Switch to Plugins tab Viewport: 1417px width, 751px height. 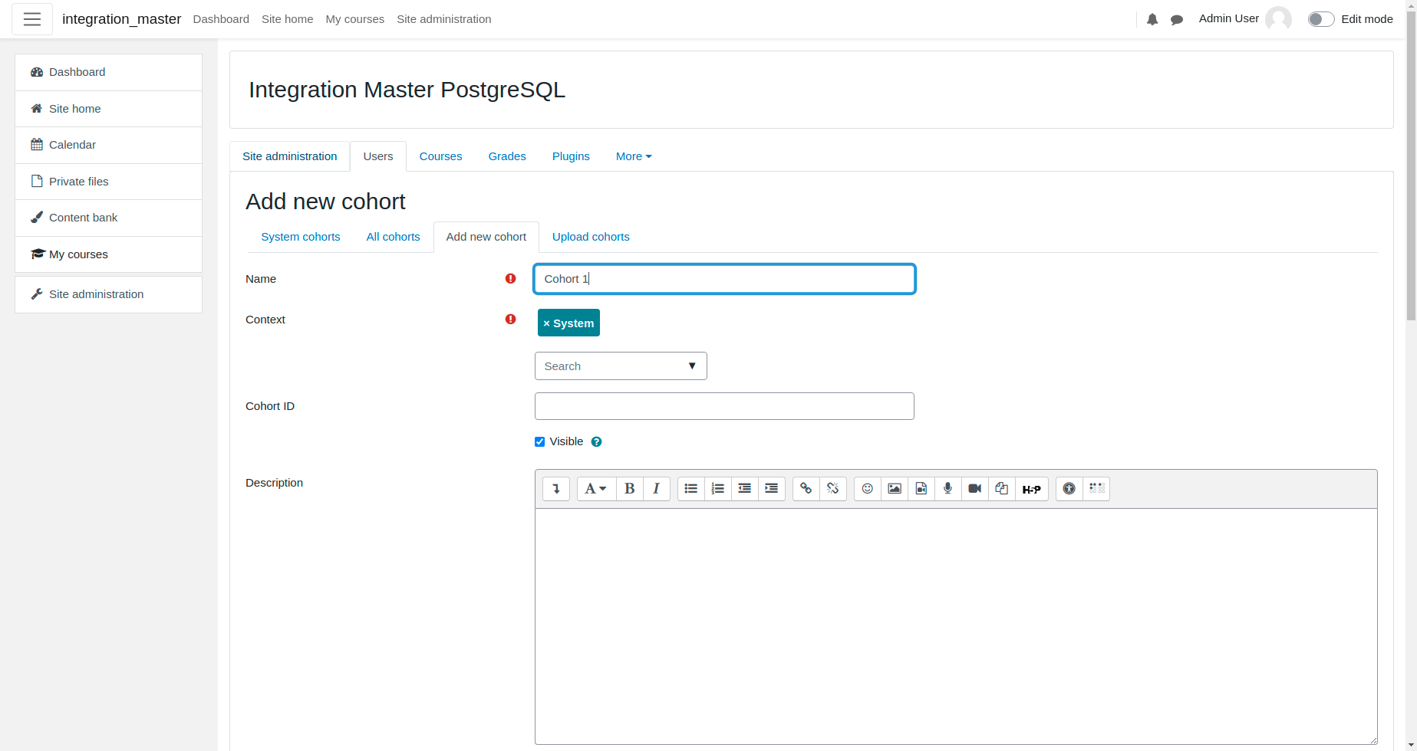[571, 156]
